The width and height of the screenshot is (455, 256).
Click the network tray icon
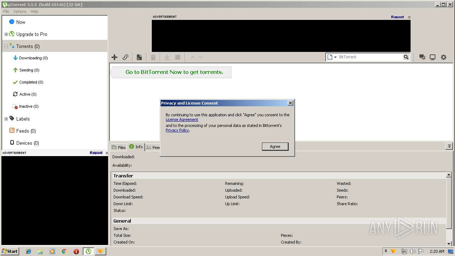tap(404, 251)
